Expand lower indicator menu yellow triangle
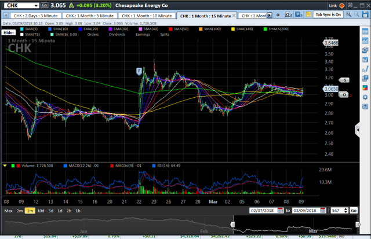The width and height of the screenshot is (371, 239). 5,166
